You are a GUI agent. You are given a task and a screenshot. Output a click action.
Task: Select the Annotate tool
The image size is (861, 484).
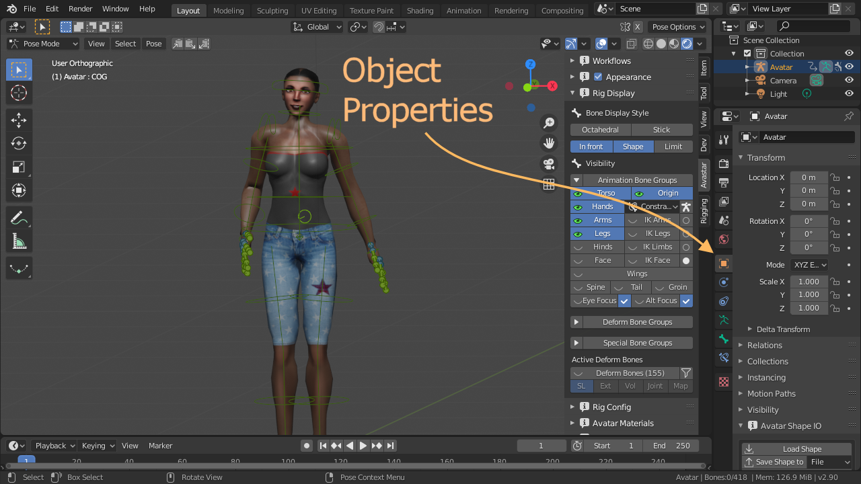19,217
